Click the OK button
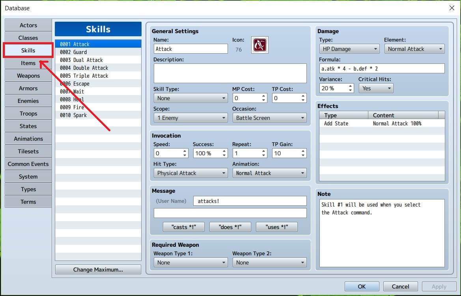461x296 pixels. click(x=362, y=287)
